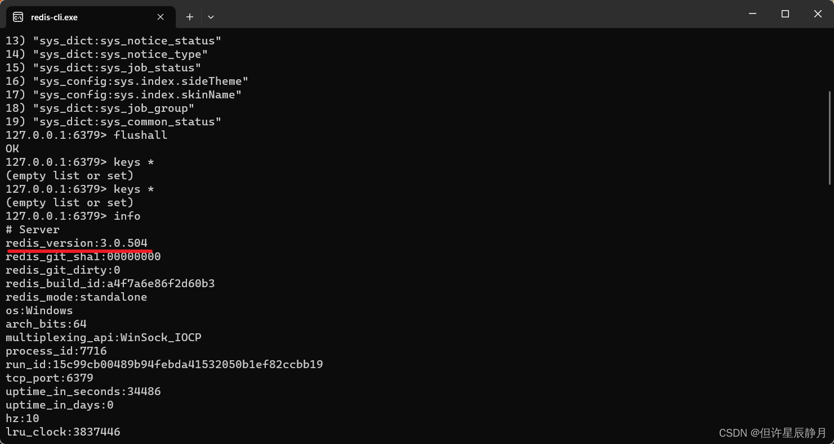Click the tcp_port:6379 line
The width and height of the screenshot is (834, 444).
click(x=49, y=378)
